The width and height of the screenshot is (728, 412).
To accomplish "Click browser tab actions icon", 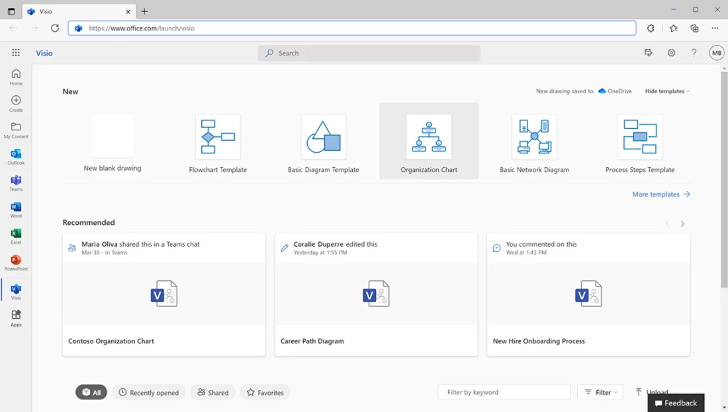I will coord(11,11).
